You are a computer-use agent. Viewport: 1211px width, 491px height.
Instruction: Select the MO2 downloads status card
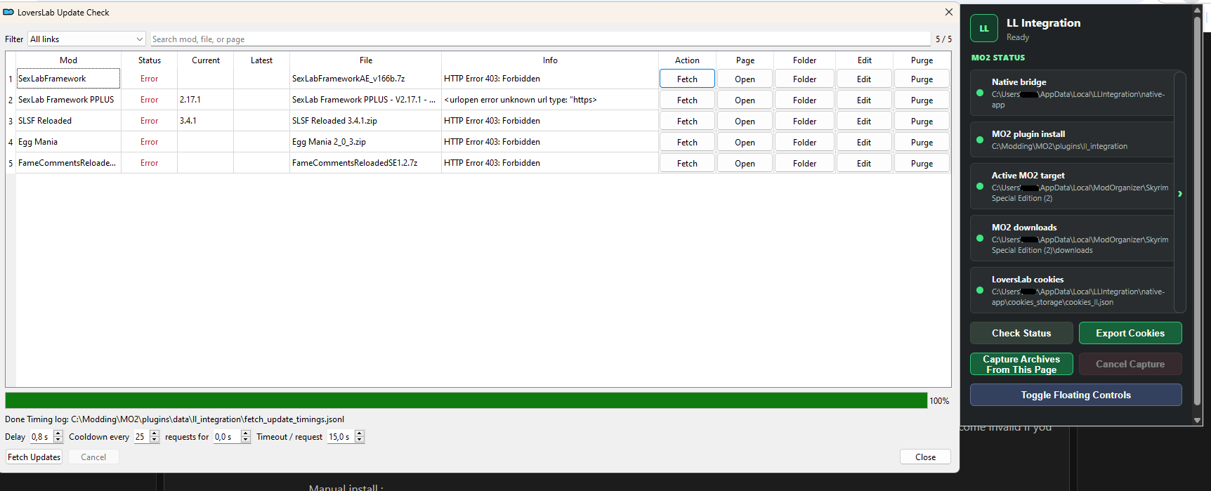click(x=1073, y=238)
